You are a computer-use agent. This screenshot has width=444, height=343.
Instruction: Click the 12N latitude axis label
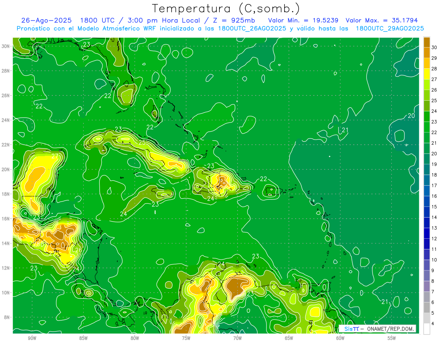click(x=6, y=268)
